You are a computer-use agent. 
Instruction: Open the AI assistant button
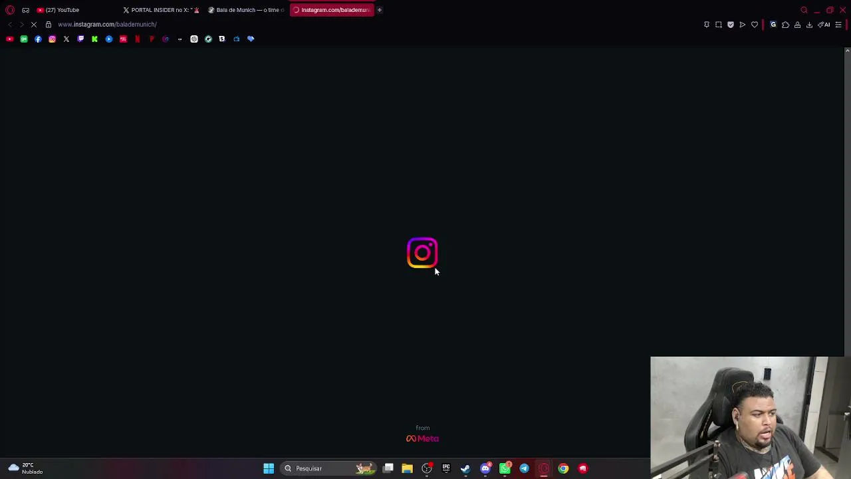click(x=824, y=25)
